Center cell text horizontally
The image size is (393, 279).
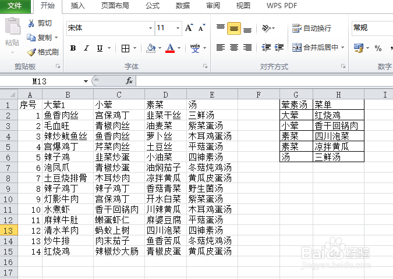point(234,47)
